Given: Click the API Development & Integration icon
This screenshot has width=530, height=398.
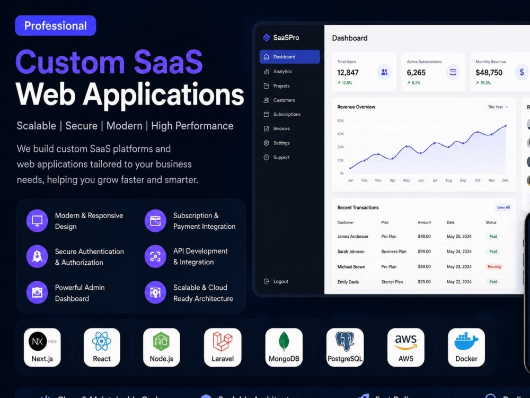Looking at the screenshot, I should 155,256.
